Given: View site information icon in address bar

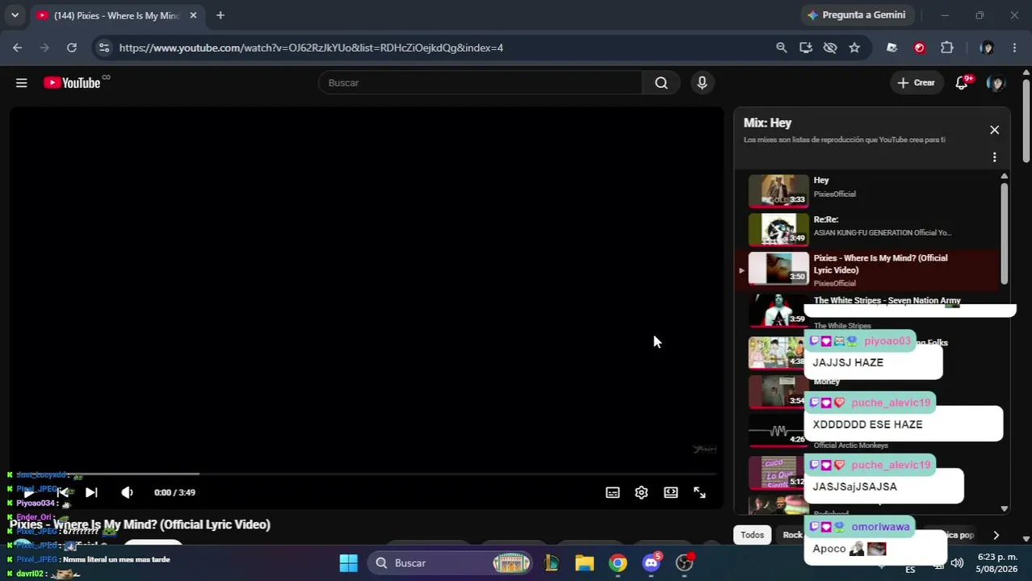Looking at the screenshot, I should point(103,48).
